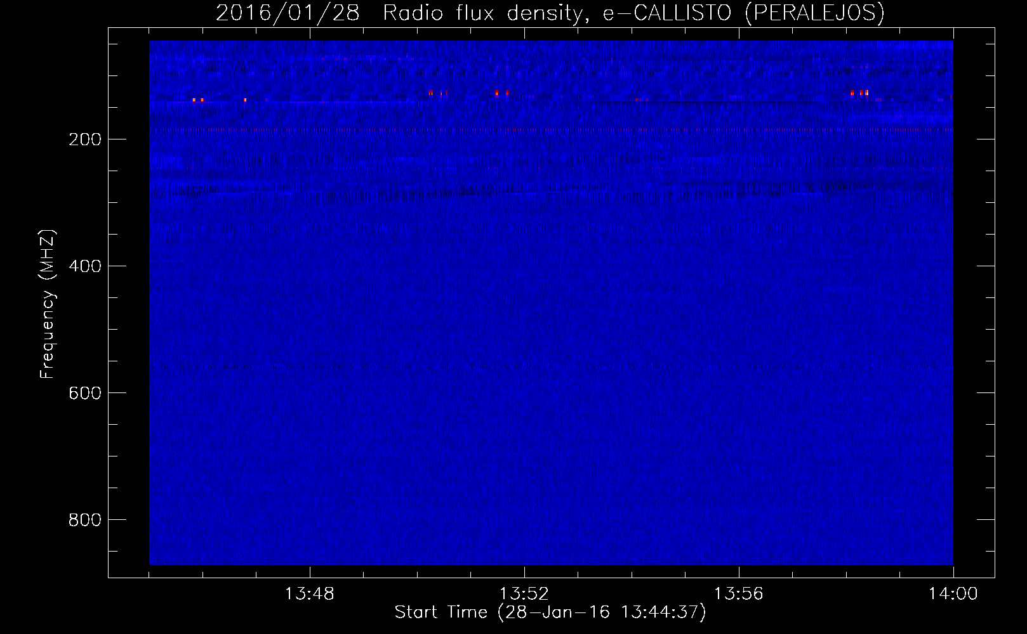Click the '200' frequency tick label

[84, 139]
